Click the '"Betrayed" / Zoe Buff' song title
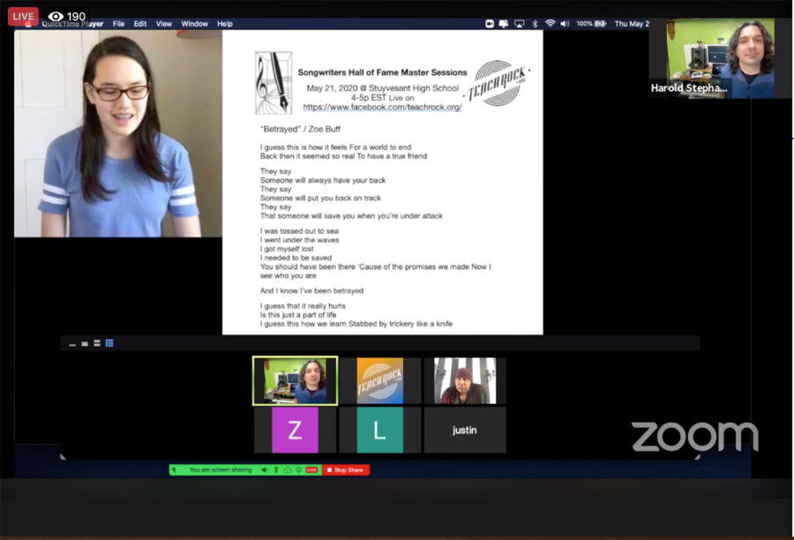794x540 pixels. click(300, 129)
